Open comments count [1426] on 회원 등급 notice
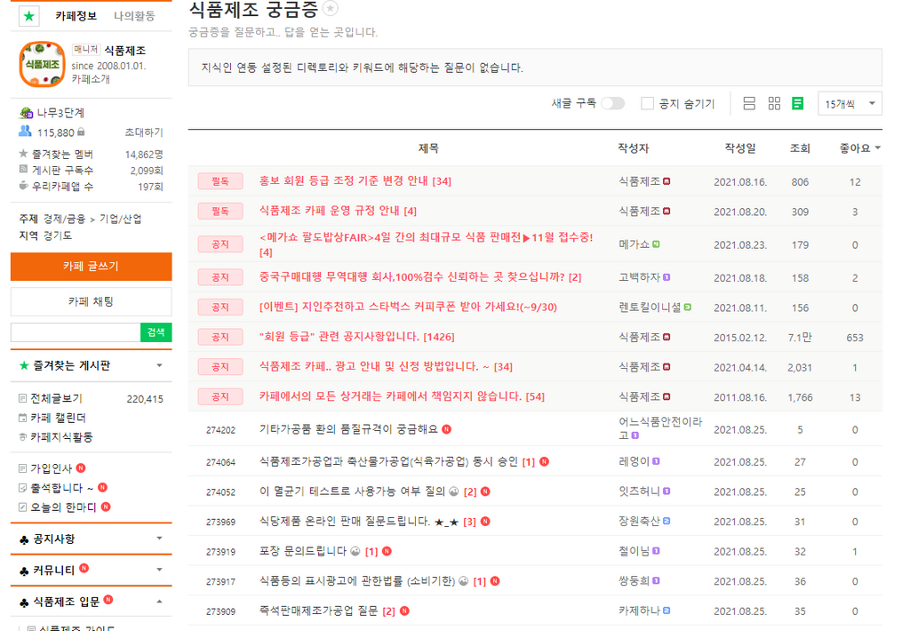The image size is (910, 631). 439,337
